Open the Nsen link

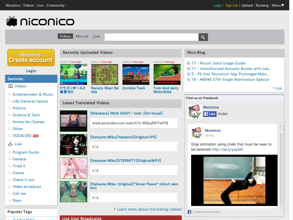point(17,200)
